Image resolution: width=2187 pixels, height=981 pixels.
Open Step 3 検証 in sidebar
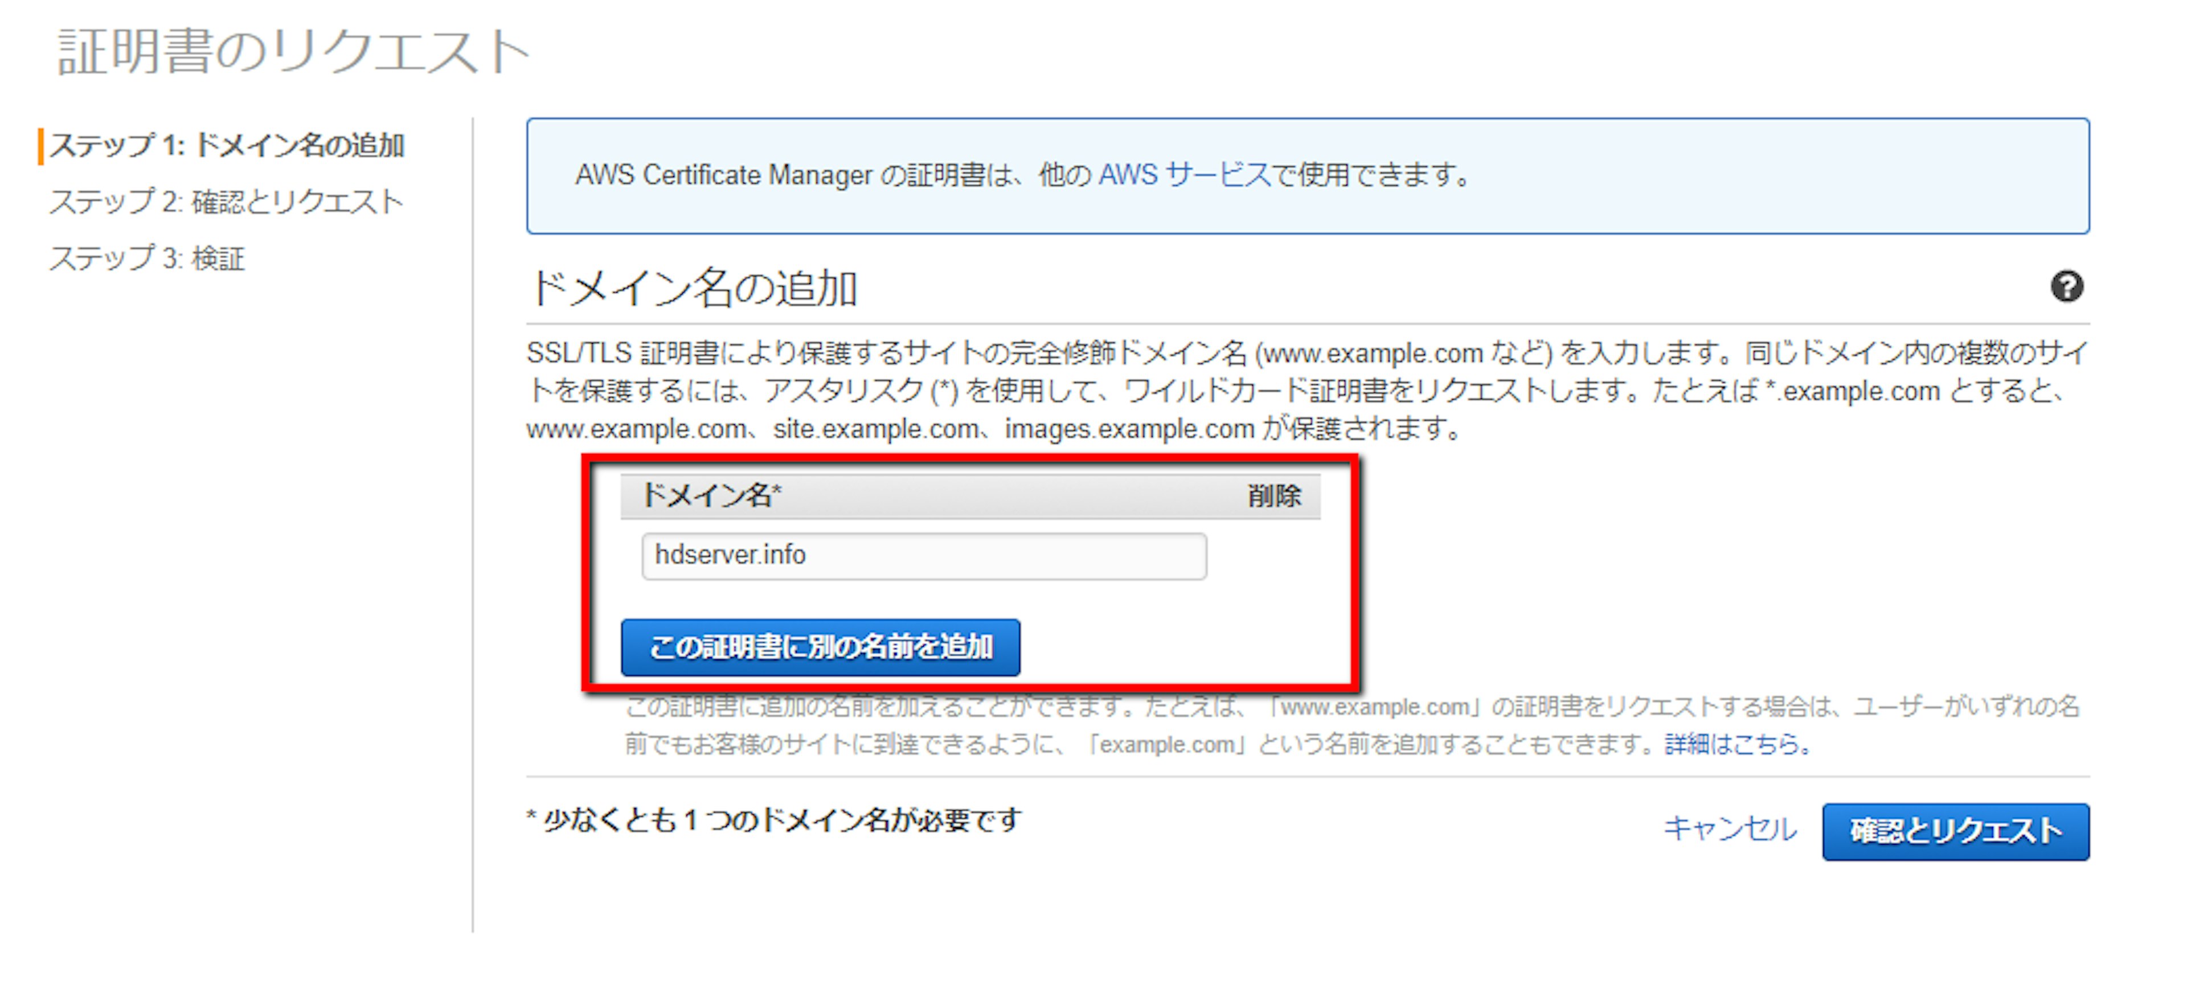pyautogui.click(x=148, y=258)
